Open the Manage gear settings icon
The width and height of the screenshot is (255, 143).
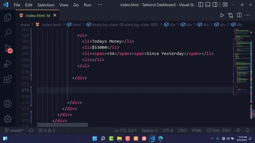tap(8, 119)
